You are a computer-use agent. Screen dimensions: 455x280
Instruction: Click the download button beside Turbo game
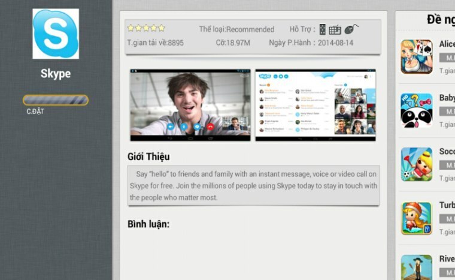point(447,219)
